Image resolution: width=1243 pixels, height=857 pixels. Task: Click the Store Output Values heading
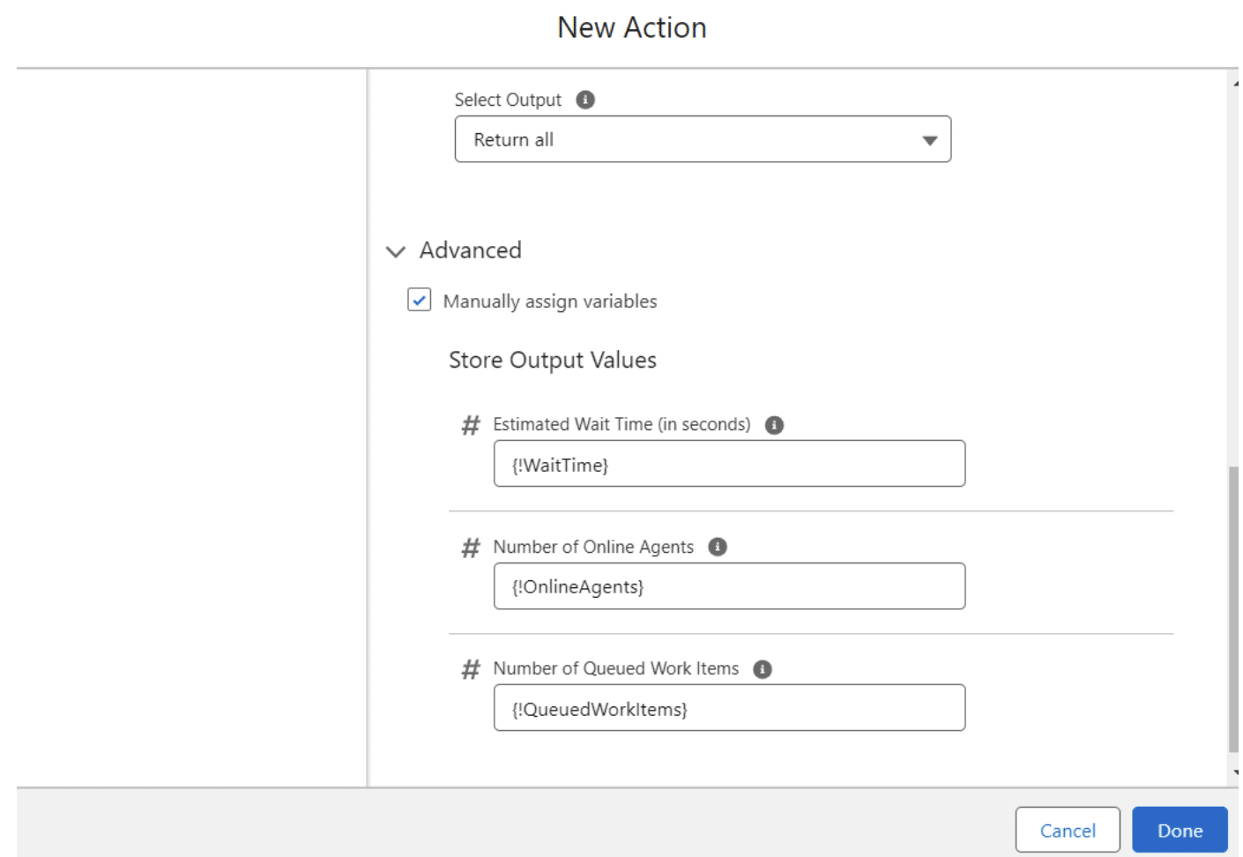551,360
